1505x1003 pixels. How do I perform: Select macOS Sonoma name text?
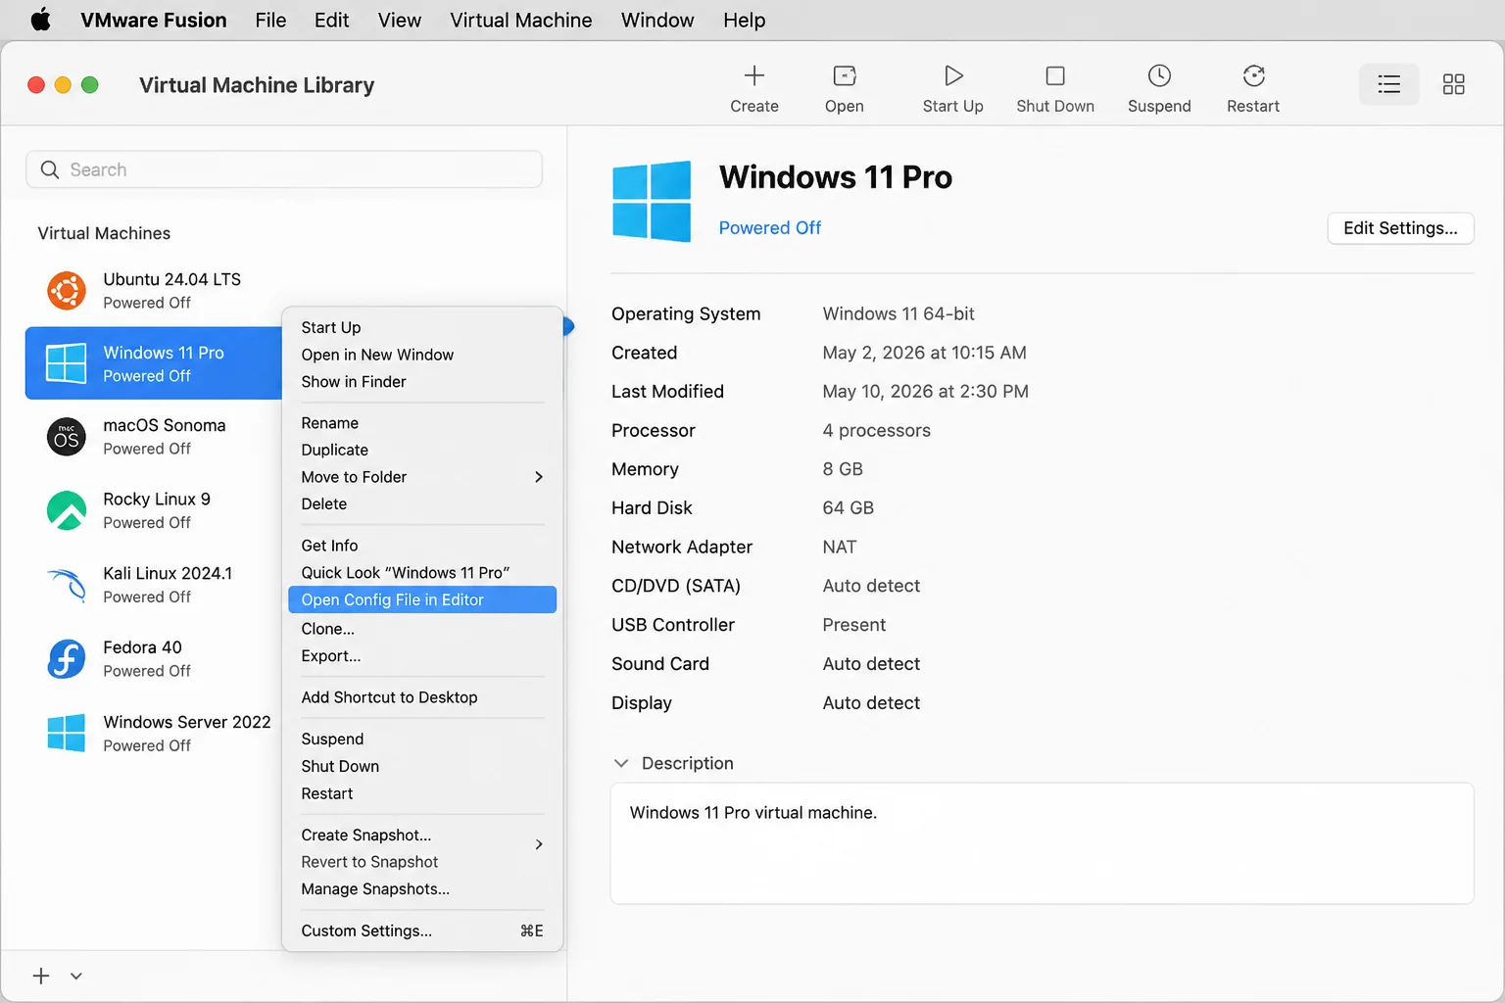point(165,425)
